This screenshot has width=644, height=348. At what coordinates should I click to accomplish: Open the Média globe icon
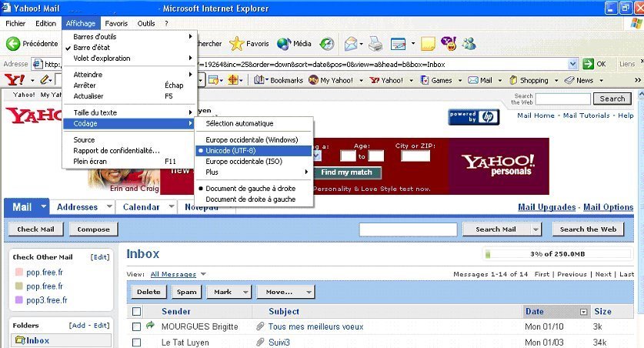[284, 44]
